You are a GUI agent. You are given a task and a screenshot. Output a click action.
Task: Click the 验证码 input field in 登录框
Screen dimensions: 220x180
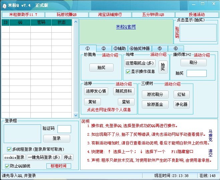[x=64, y=129]
